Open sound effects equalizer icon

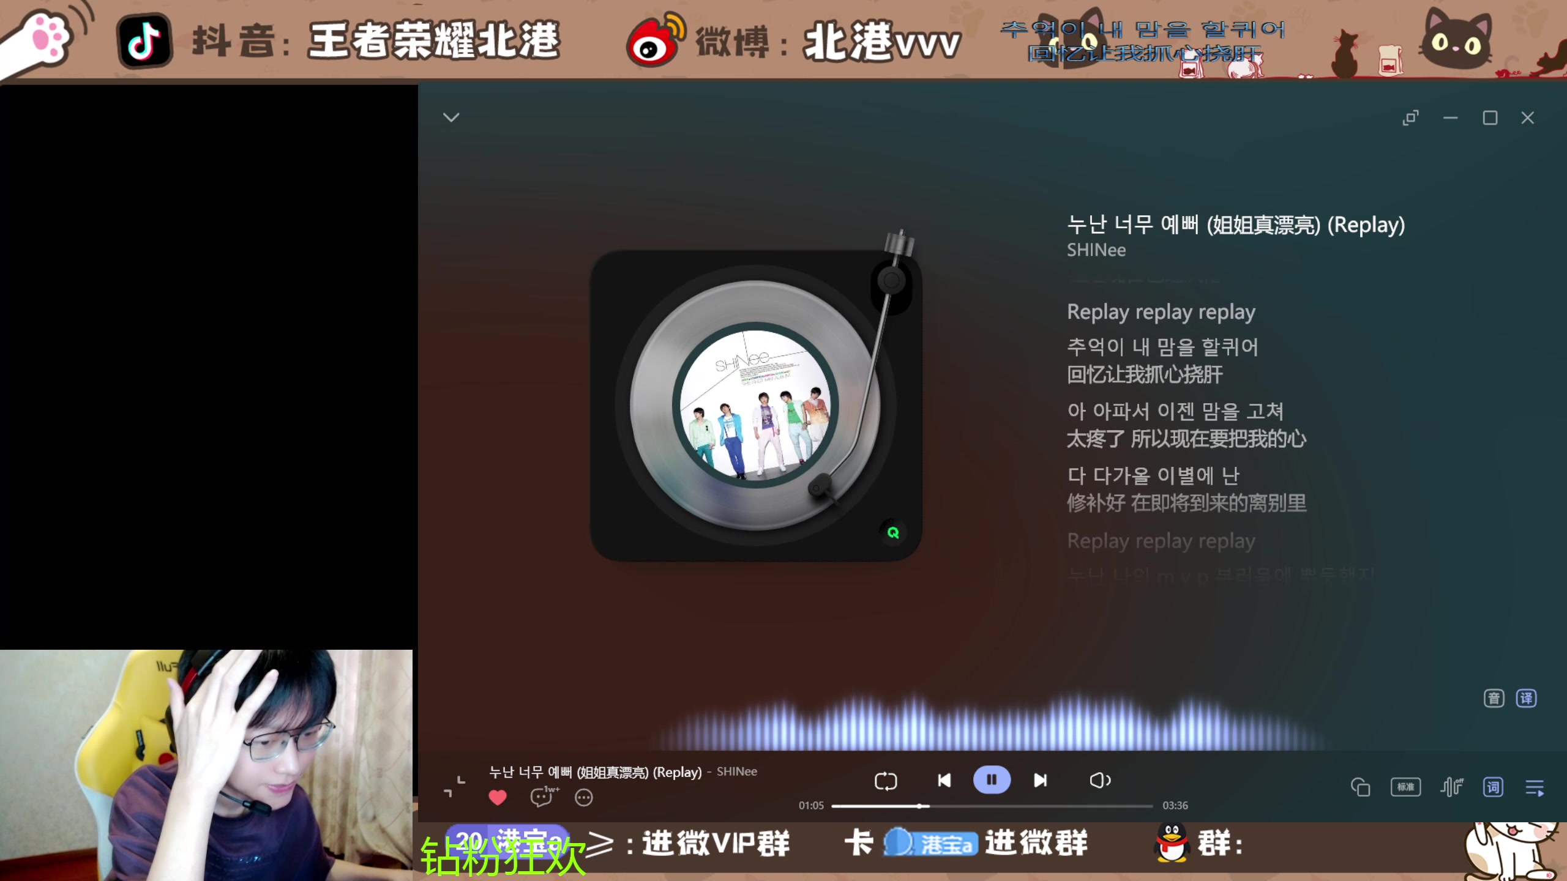1451,787
